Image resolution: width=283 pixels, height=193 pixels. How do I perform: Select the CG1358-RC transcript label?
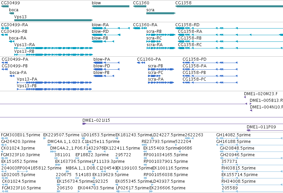190,45
